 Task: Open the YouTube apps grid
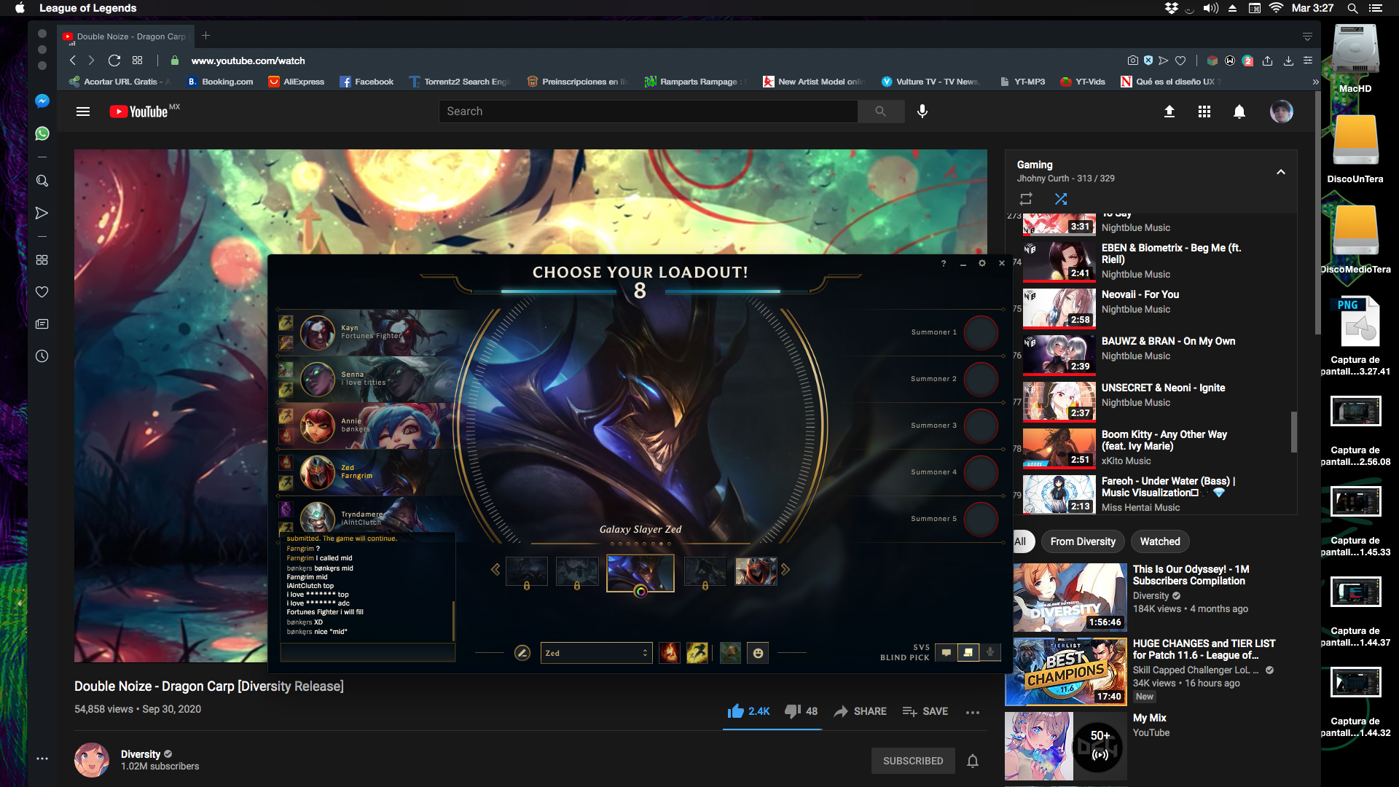point(1204,111)
